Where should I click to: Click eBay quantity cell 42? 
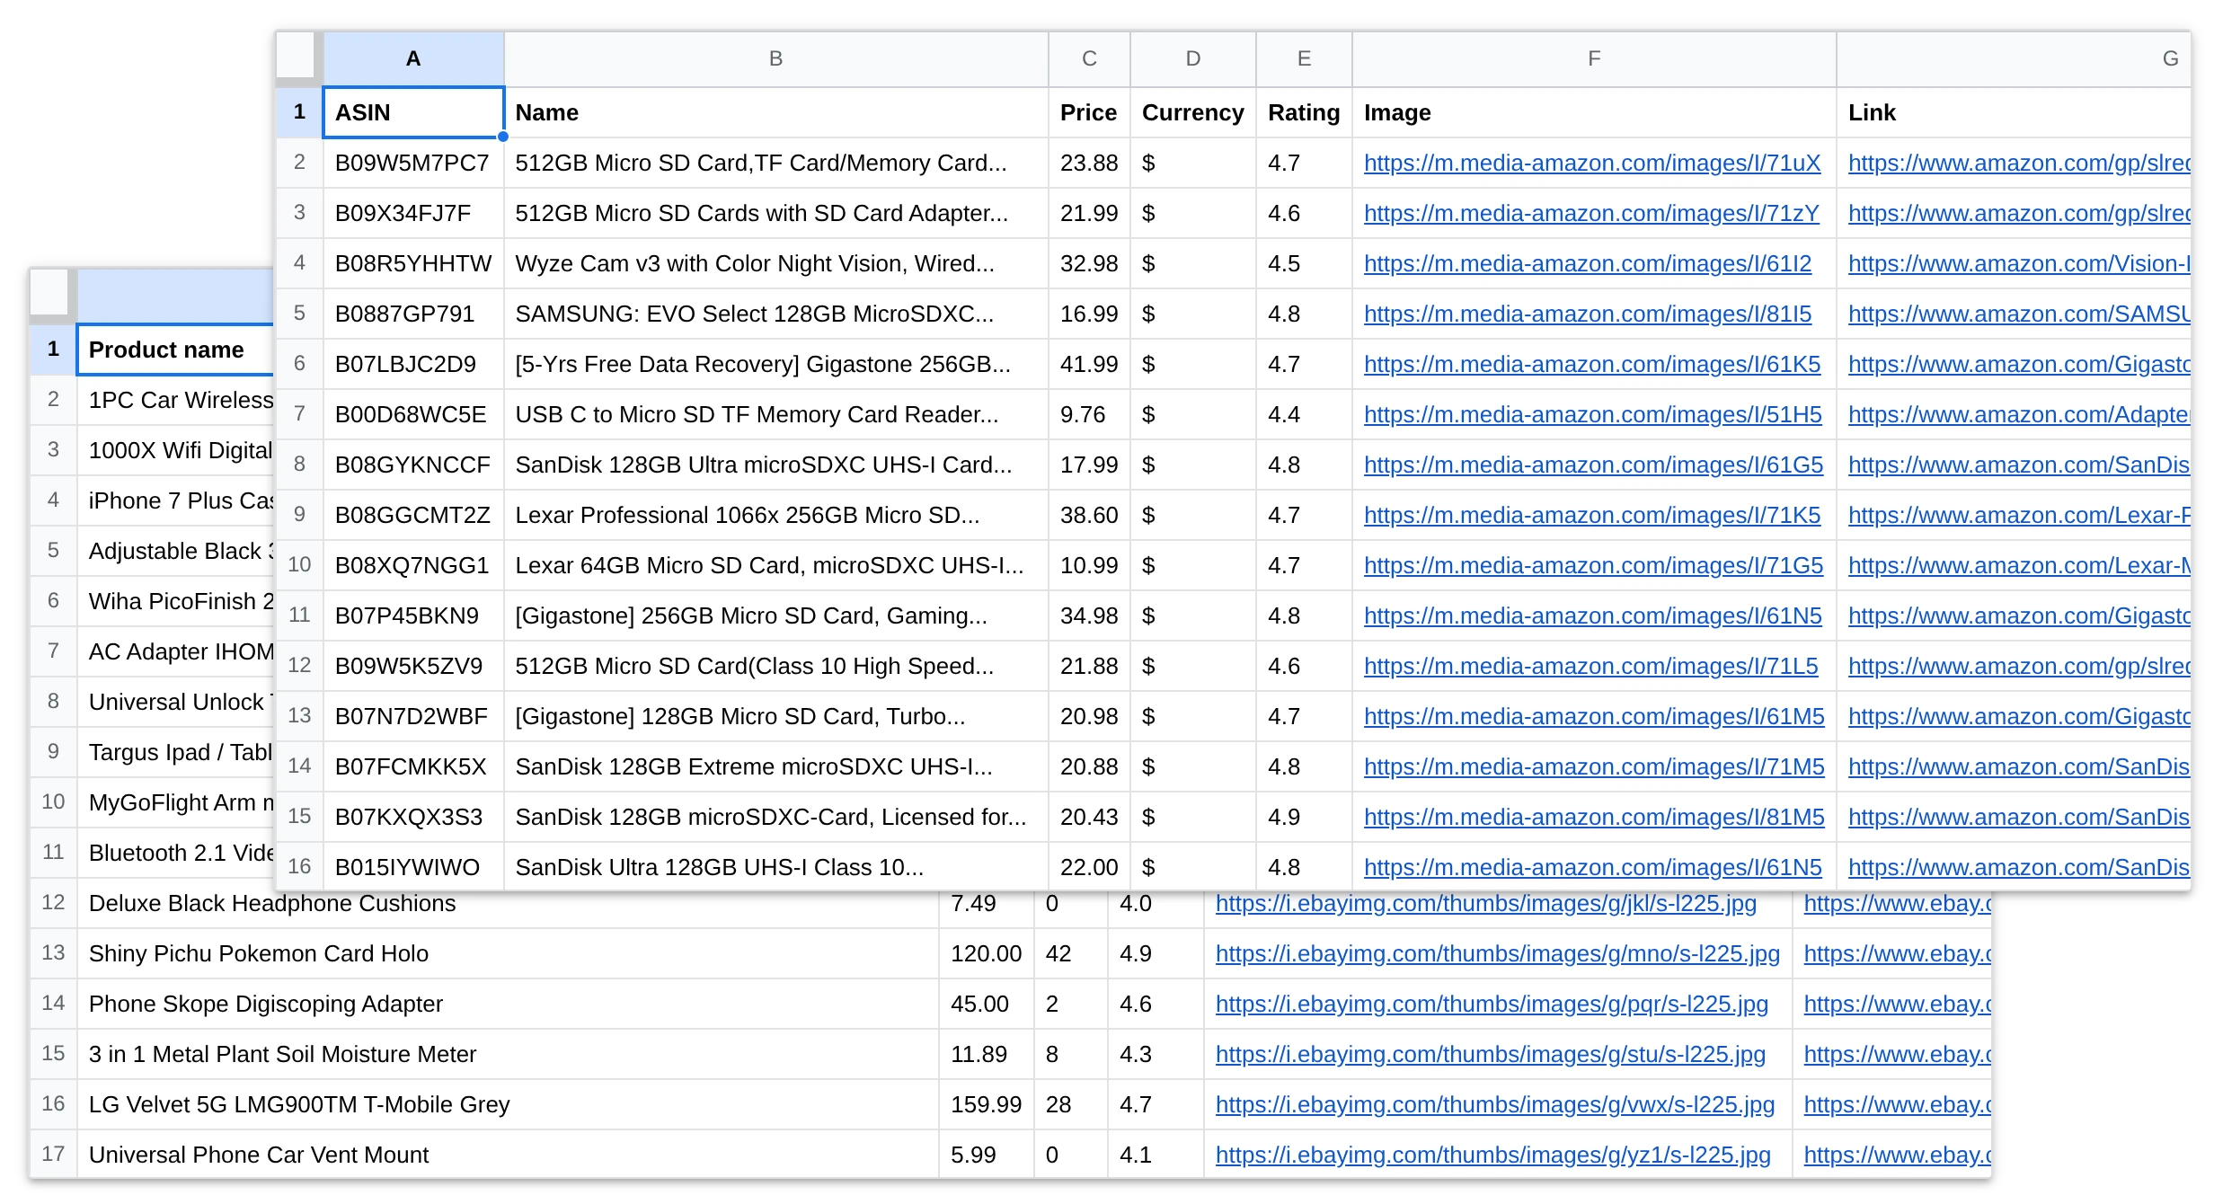pyautogui.click(x=1071, y=953)
